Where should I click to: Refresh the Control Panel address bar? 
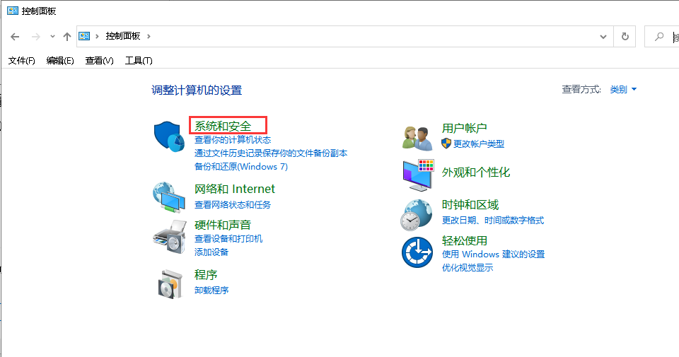pyautogui.click(x=625, y=36)
